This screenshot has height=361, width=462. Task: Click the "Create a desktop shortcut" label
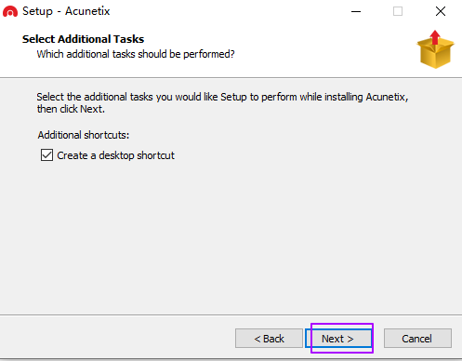tap(115, 155)
